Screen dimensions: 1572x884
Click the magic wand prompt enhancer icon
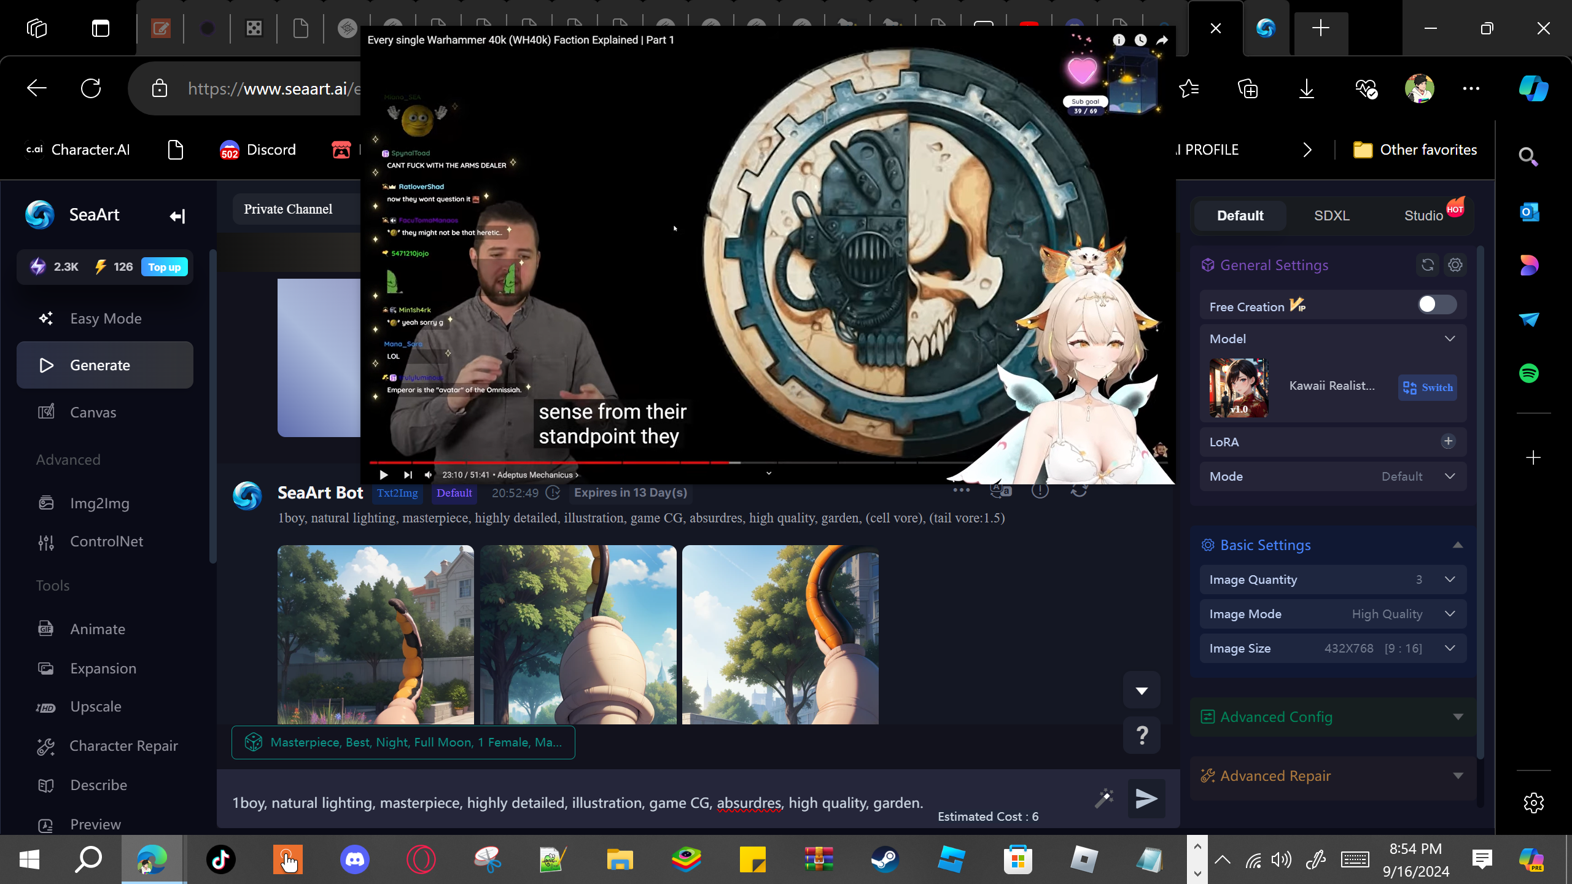pyautogui.click(x=1104, y=798)
